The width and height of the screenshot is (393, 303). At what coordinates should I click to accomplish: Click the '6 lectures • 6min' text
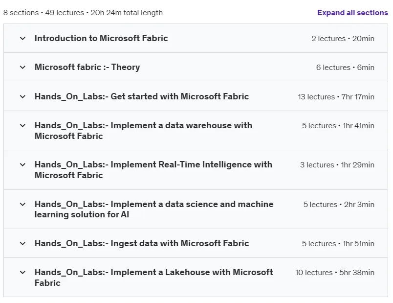(x=345, y=67)
